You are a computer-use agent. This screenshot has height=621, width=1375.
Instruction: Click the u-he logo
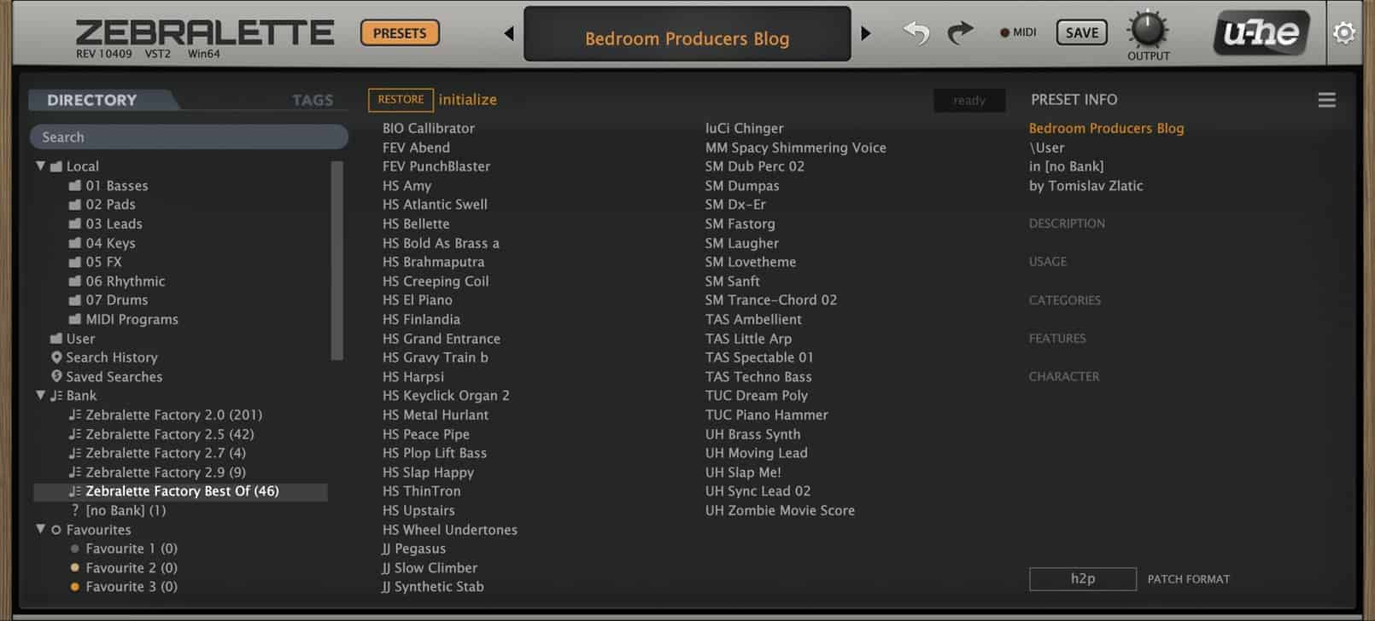pyautogui.click(x=1261, y=33)
